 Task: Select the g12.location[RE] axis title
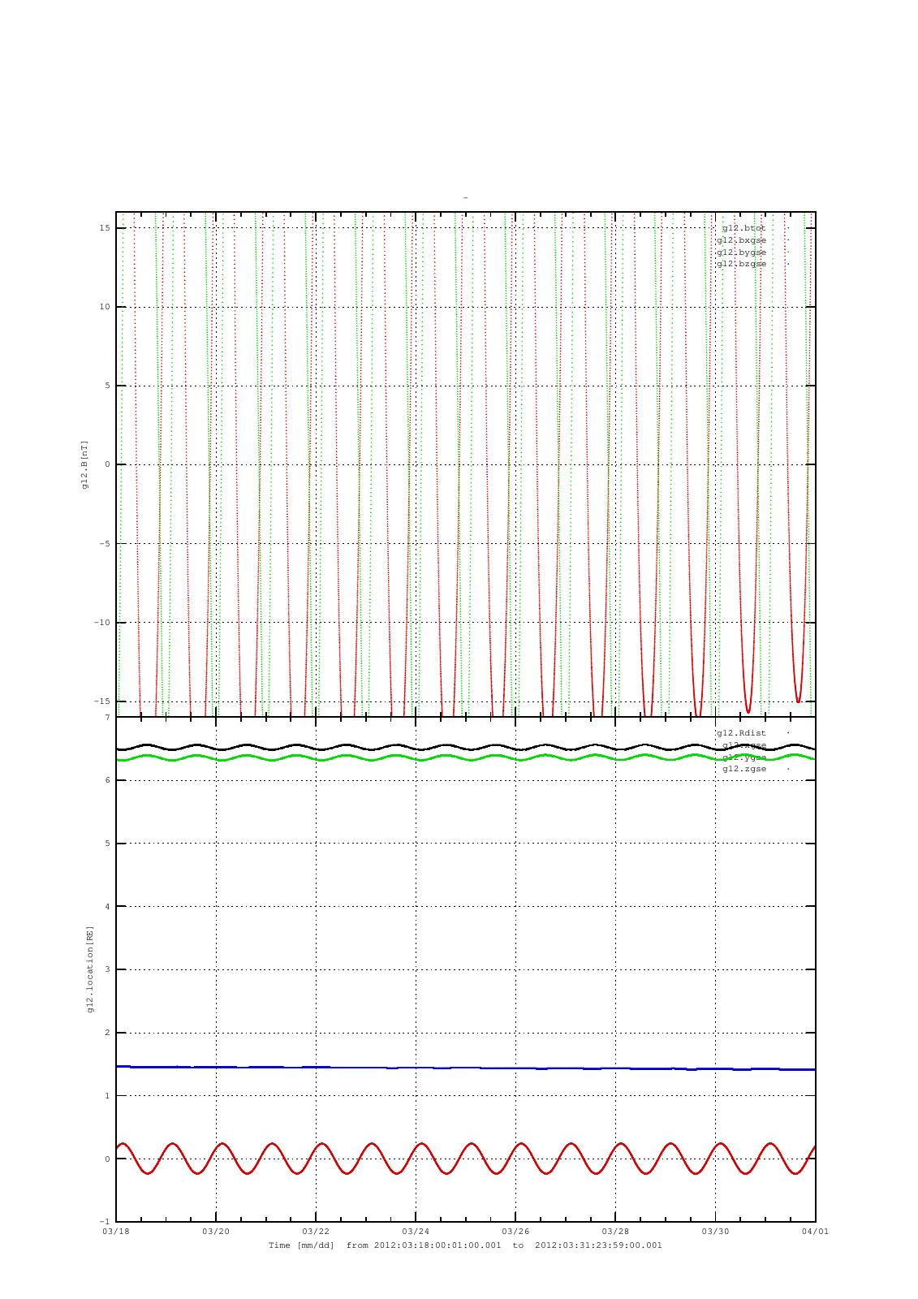pyautogui.click(x=90, y=969)
